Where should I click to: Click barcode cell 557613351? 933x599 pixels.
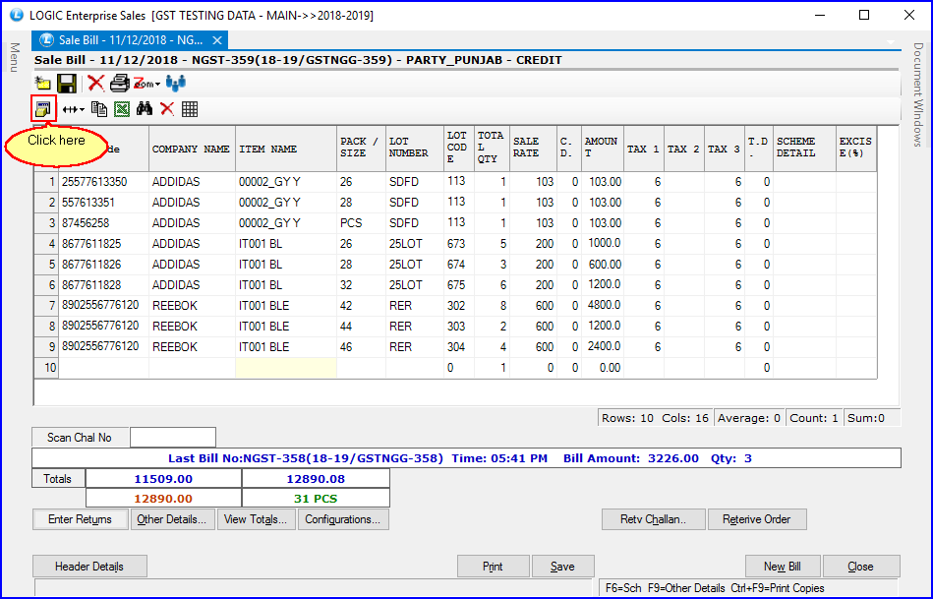103,203
